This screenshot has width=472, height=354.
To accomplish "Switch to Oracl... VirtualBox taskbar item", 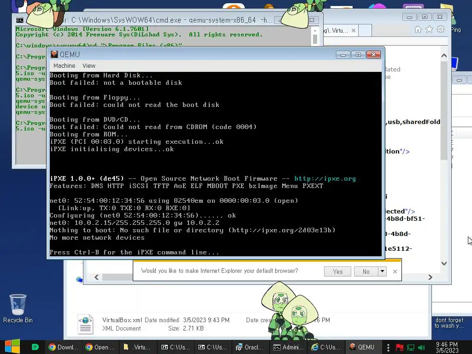I will [249, 347].
